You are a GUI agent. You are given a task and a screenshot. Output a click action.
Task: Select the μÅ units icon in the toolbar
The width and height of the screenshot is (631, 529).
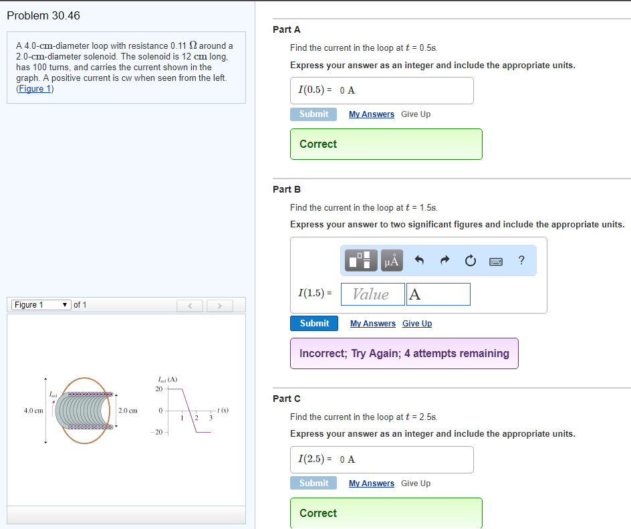pyautogui.click(x=391, y=261)
